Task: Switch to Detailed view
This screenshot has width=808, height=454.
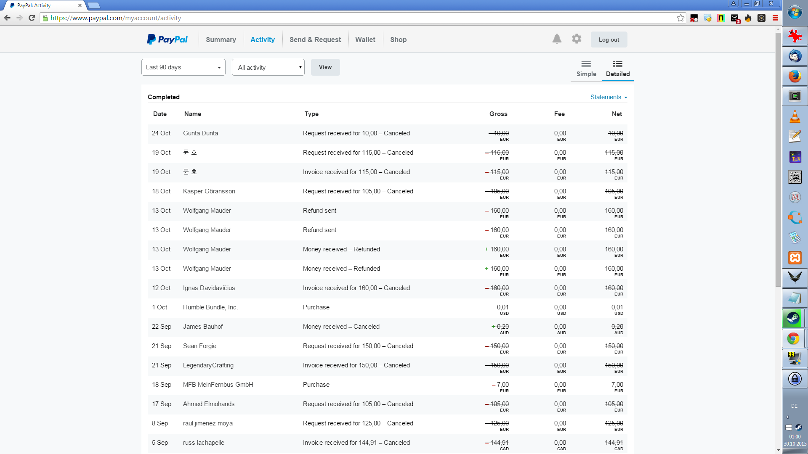Action: [617, 69]
